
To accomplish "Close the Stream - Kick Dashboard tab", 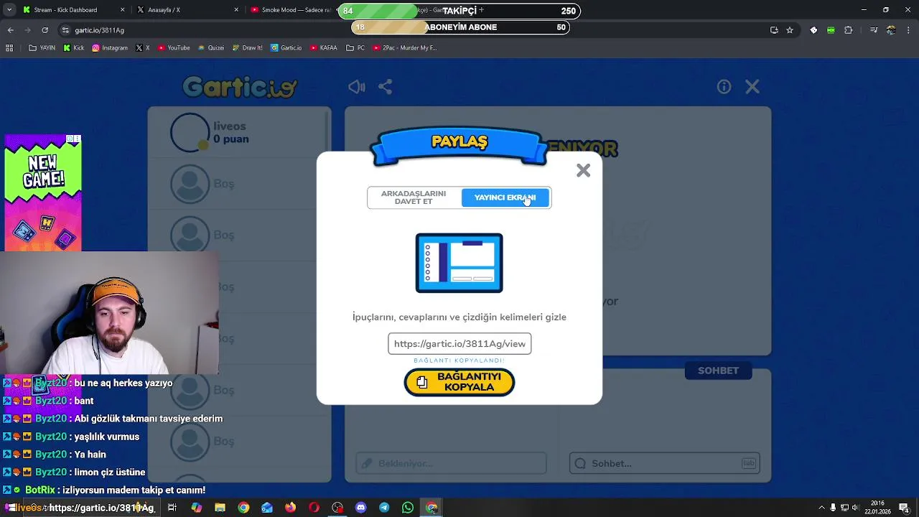I will [x=123, y=10].
